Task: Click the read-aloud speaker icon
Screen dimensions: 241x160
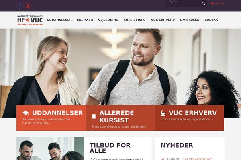Action: click(x=212, y=4)
